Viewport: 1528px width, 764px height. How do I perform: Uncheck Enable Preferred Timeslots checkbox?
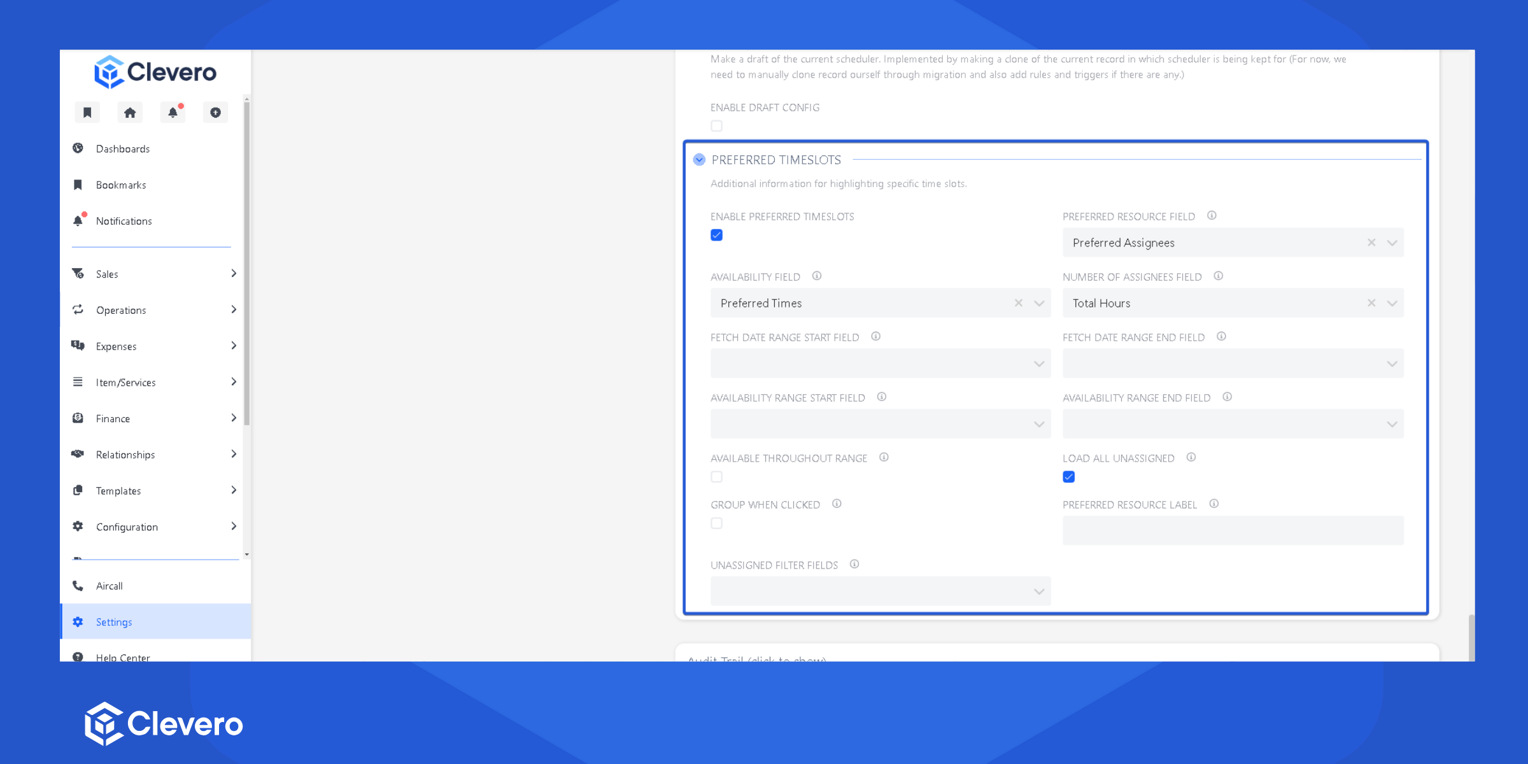click(717, 235)
